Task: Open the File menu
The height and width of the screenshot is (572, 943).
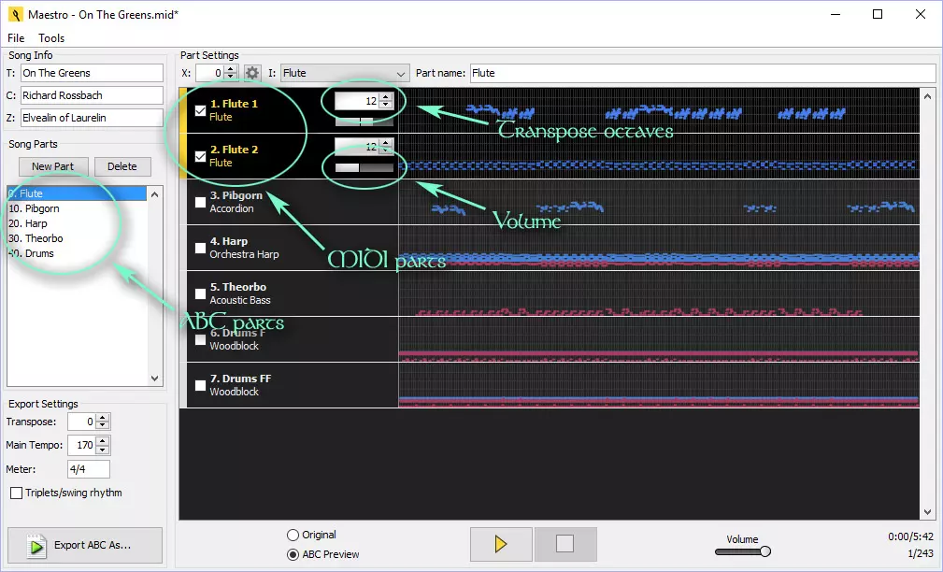Action: coord(16,38)
